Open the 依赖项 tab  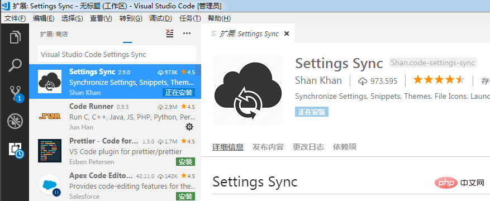pos(345,147)
